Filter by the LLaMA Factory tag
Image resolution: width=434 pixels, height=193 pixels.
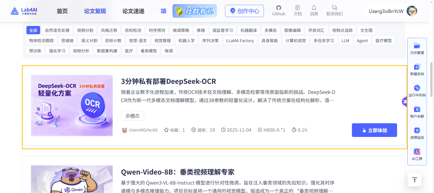[240, 41]
